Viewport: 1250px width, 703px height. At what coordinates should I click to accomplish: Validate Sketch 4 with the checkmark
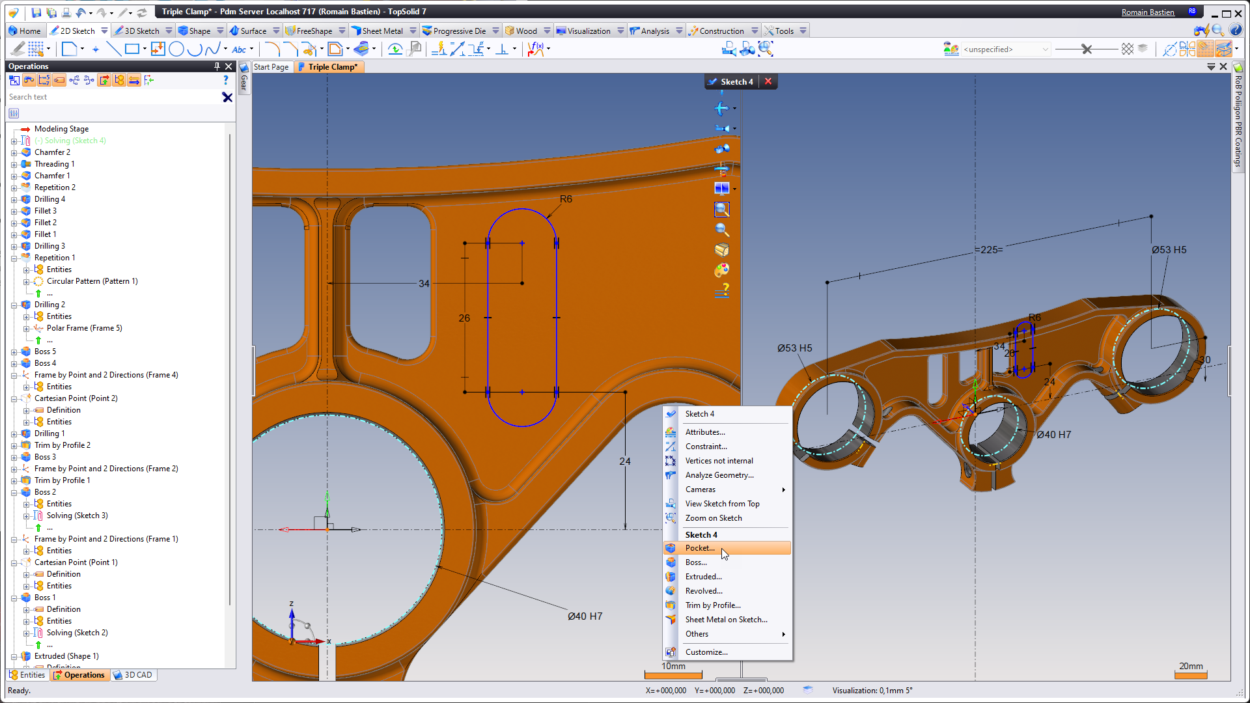(713, 81)
